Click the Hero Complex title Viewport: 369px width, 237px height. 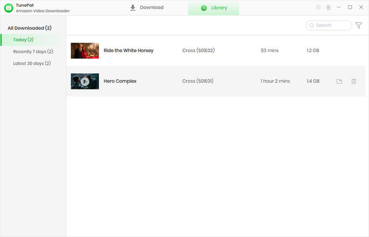coord(120,81)
